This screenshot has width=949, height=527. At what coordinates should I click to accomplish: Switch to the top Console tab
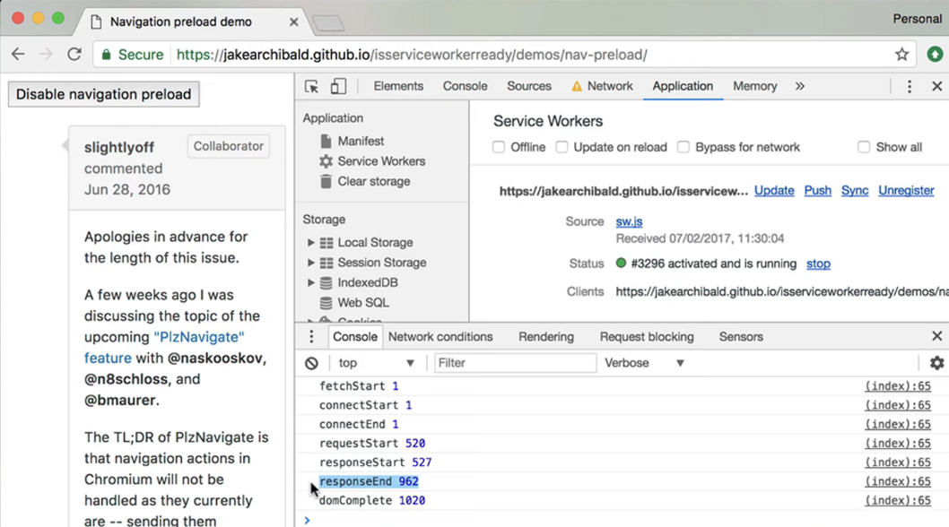coord(465,87)
